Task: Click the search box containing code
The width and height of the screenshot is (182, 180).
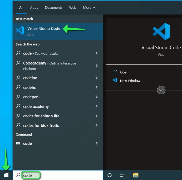Action: coord(58,175)
